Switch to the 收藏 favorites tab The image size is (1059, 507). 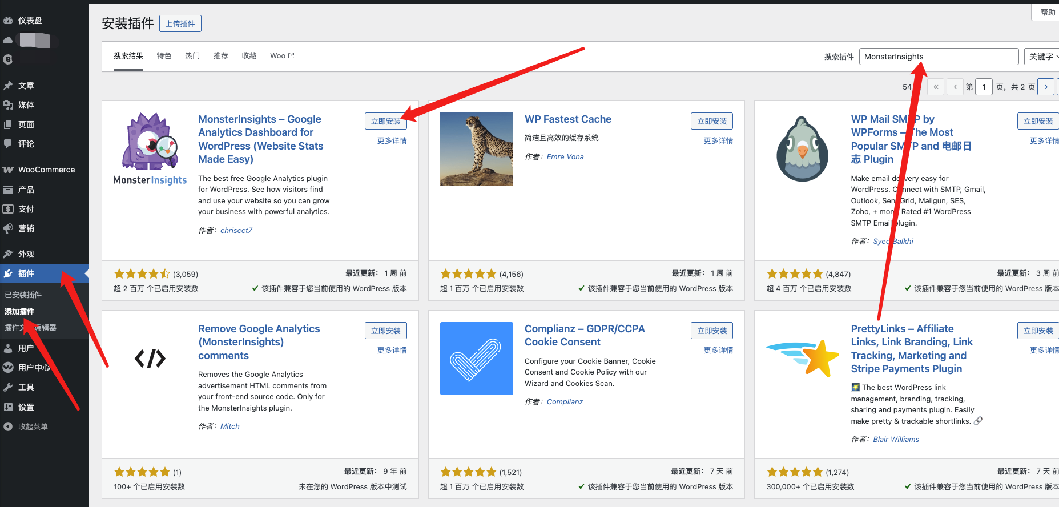coord(249,56)
